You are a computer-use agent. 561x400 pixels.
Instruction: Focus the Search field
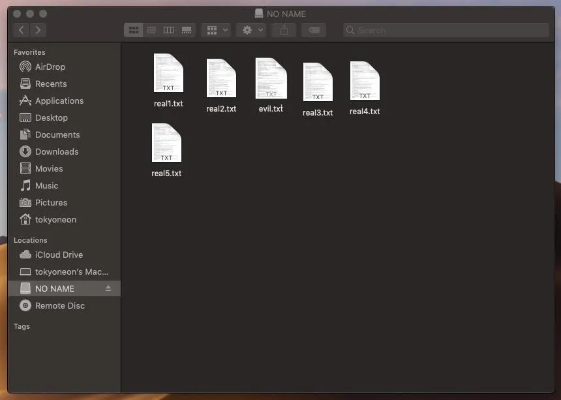(x=446, y=30)
